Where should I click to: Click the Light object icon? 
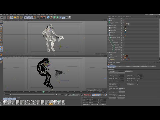click(x=70, y=17)
